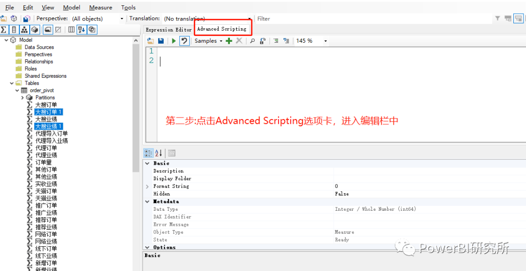Viewport: 526px width, 271px height.
Task: Run the script with green play icon
Action: point(174,41)
